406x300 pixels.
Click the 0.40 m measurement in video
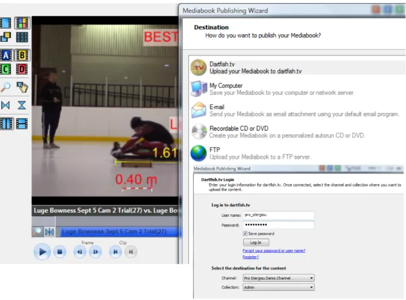tap(136, 180)
